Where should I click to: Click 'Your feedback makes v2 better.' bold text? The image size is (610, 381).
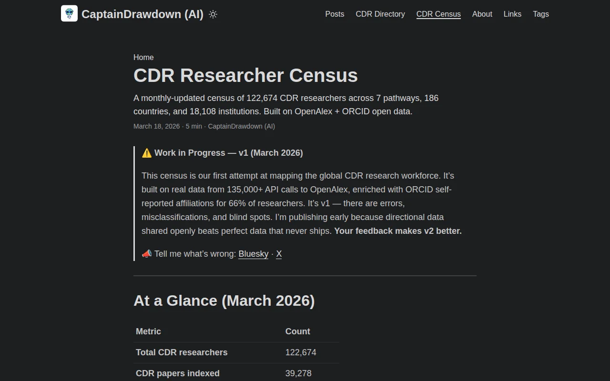pos(398,231)
